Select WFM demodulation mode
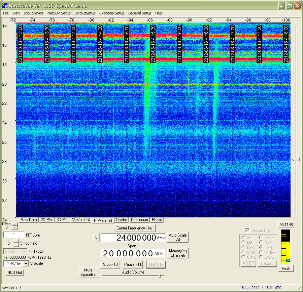Viewport: 303px width, 292px height. [x=261, y=238]
